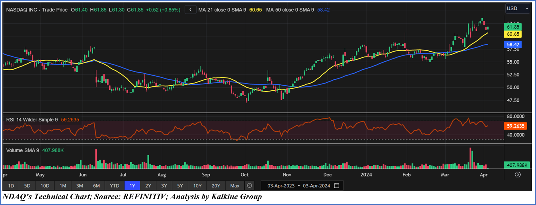Open chart range settings gear icon
This screenshot has height=205, width=536.
(x=249, y=186)
